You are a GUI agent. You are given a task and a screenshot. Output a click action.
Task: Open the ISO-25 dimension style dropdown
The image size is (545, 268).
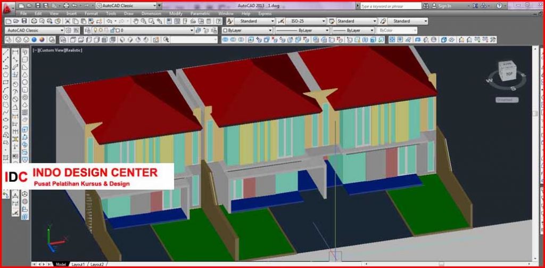click(x=306, y=21)
